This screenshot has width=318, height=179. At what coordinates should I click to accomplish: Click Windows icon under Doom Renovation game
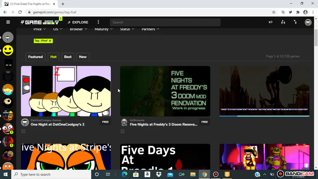pos(123,131)
